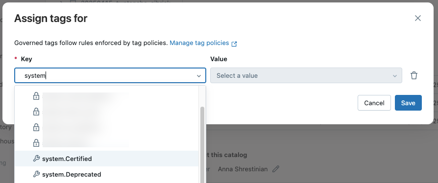Click the dropdown list scrollbar thumb
Image resolution: width=438 pixels, height=183 pixels.
click(x=202, y=144)
